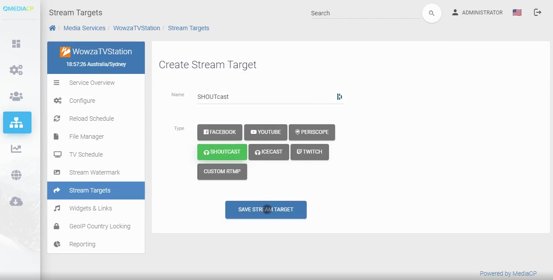Viewport: 553px width, 280px height.
Task: Open Reload Schedule in sidebar menu
Action: pyautogui.click(x=96, y=119)
